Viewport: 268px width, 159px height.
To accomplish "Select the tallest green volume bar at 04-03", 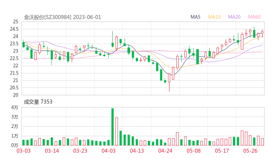I will coord(113,127).
